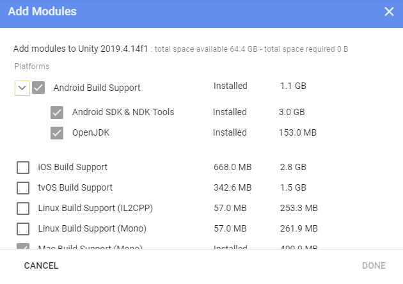Check Linux Build Support (IL2CPP)
Image resolution: width=403 pixels, height=284 pixels.
(x=23, y=209)
